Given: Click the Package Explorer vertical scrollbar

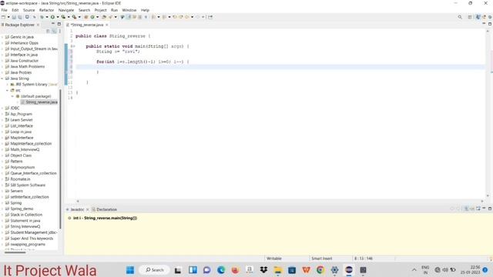Looking at the screenshot, I should 60,159.
